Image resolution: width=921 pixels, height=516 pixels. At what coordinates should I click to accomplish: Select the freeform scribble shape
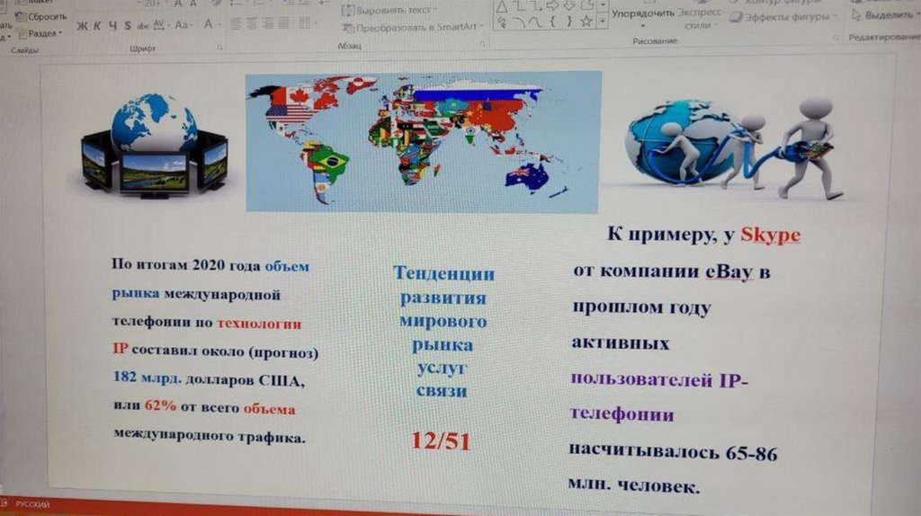pyautogui.click(x=502, y=23)
